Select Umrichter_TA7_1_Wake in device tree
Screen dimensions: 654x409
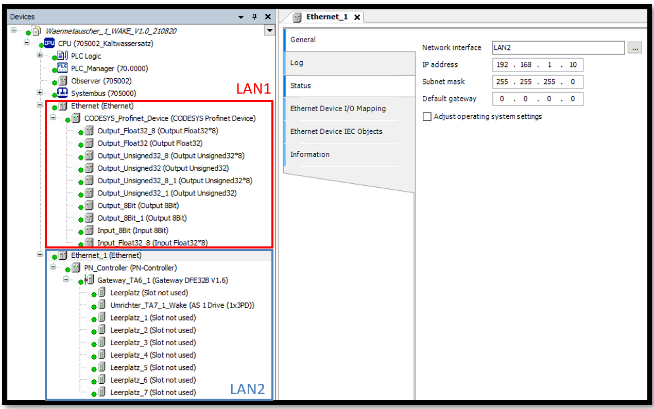182,305
